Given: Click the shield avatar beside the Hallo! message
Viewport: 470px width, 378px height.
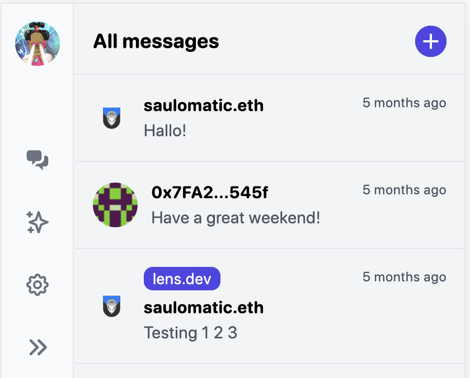Looking at the screenshot, I should tap(112, 118).
